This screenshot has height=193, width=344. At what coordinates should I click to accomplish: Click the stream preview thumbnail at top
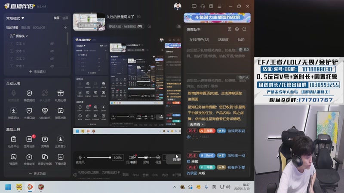(89, 22)
